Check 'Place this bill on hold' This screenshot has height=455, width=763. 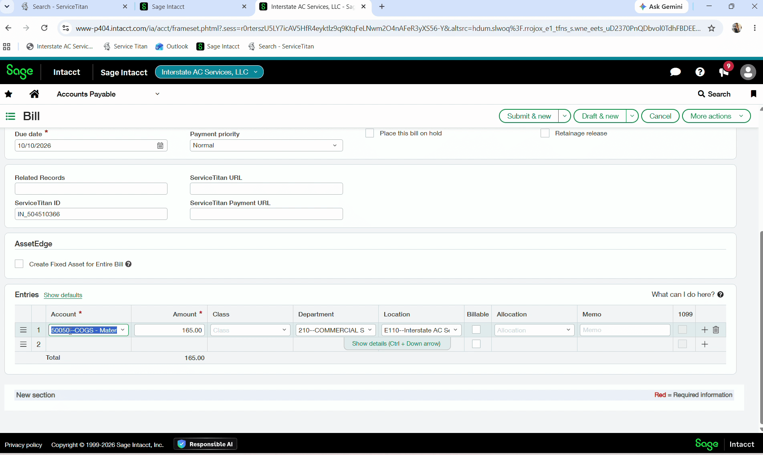click(369, 133)
